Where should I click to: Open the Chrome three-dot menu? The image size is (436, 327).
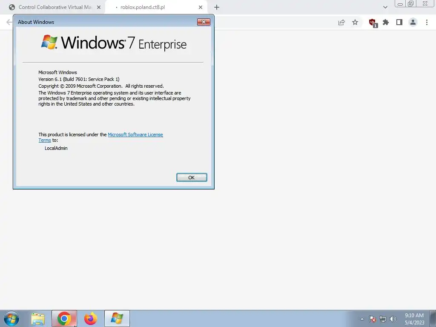tap(427, 22)
